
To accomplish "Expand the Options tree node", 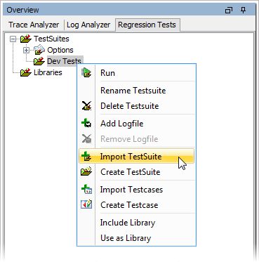I will 27,50.
